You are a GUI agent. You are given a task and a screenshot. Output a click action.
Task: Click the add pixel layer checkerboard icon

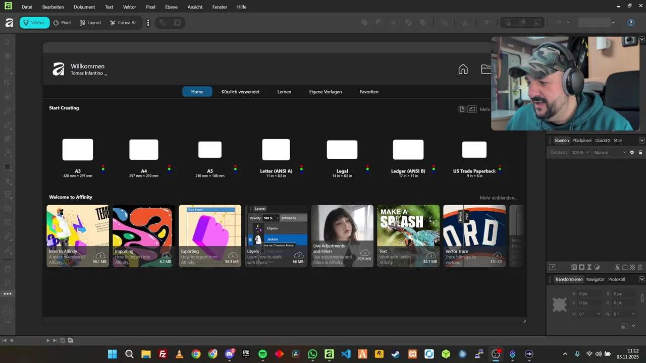click(632, 267)
